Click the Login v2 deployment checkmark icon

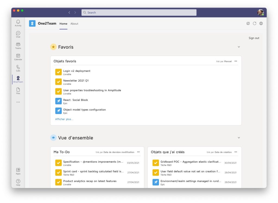[58, 72]
